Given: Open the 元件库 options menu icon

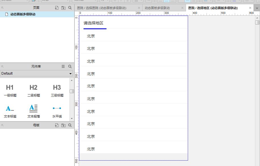Looking at the screenshot, I should pyautogui.click(x=63, y=66).
